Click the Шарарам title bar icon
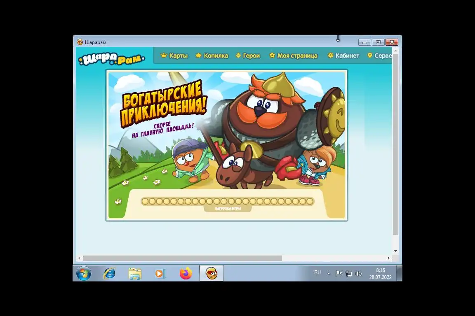This screenshot has height=316, width=475. point(80,42)
